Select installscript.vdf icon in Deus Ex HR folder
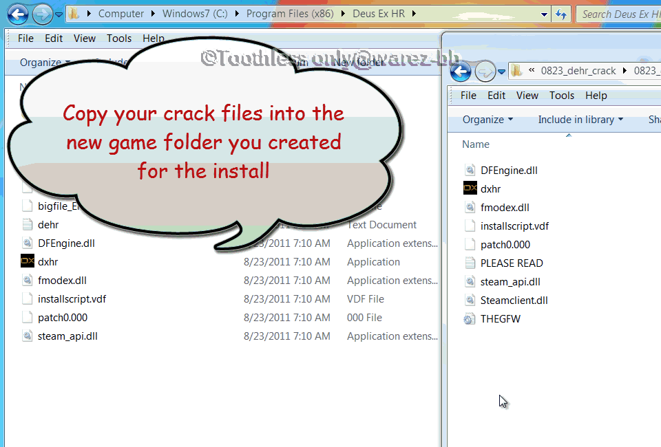Viewport: 661px width, 447px height. tap(28, 299)
